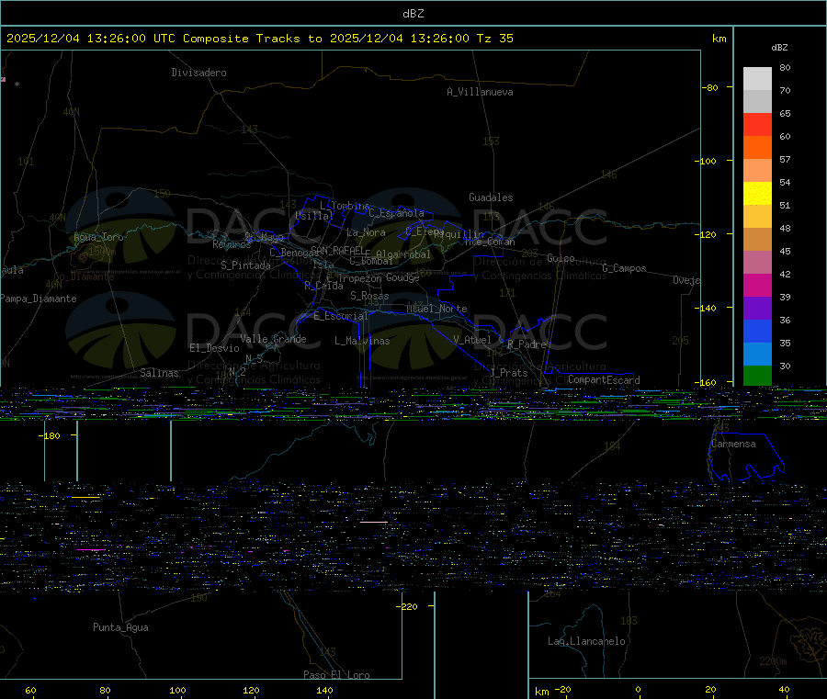The image size is (827, 699).
Task: Click the red 65 dBZ legend swatch
Action: (x=757, y=124)
